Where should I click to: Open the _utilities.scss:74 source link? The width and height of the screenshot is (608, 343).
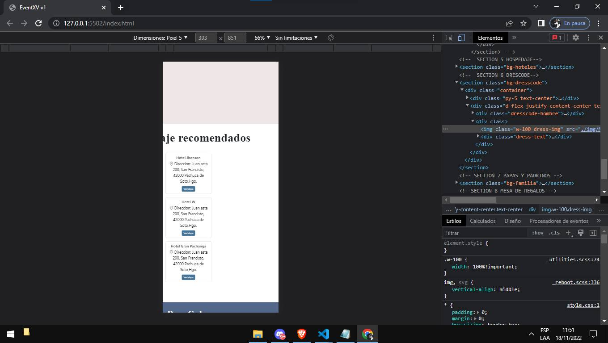click(573, 259)
